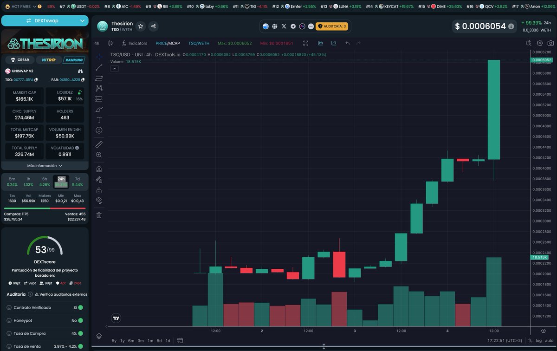Click the share icon beside Thesirion
This screenshot has width=557, height=351.
(x=153, y=26)
